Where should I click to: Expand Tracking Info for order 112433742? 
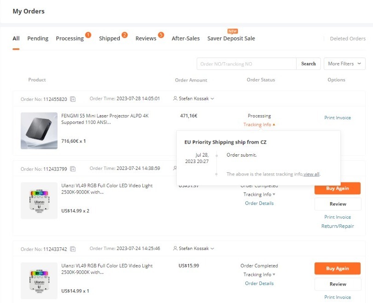tap(259, 275)
